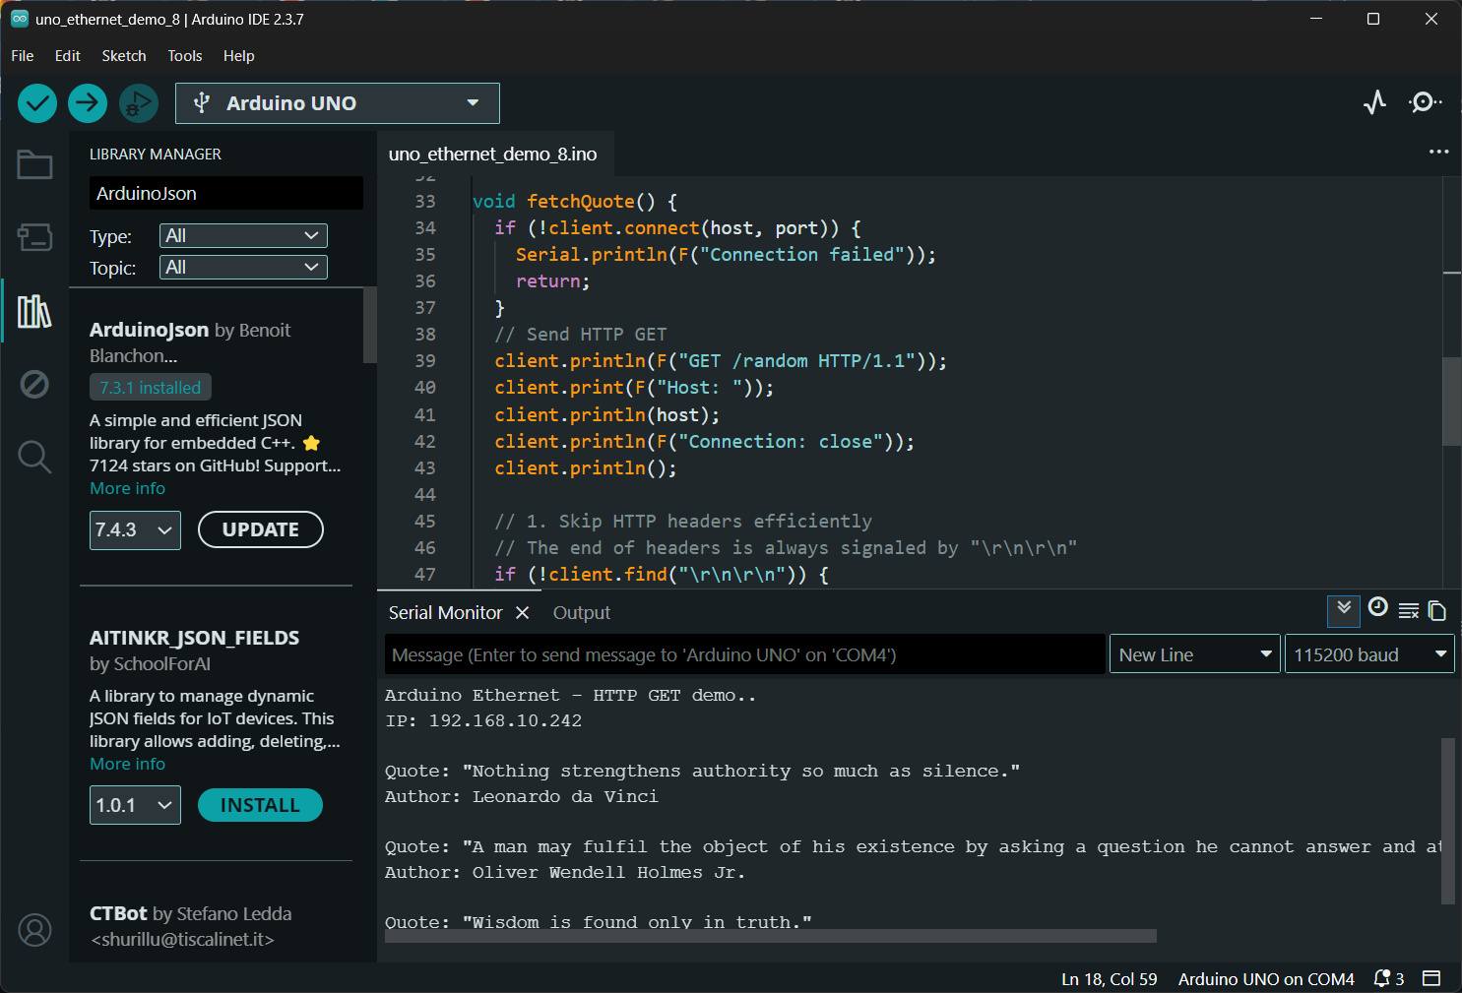The image size is (1462, 993).
Task: Open the 115200 baud rate dropdown
Action: coord(1368,655)
